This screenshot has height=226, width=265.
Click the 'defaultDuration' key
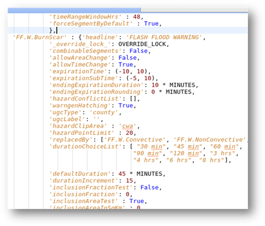click(80, 174)
